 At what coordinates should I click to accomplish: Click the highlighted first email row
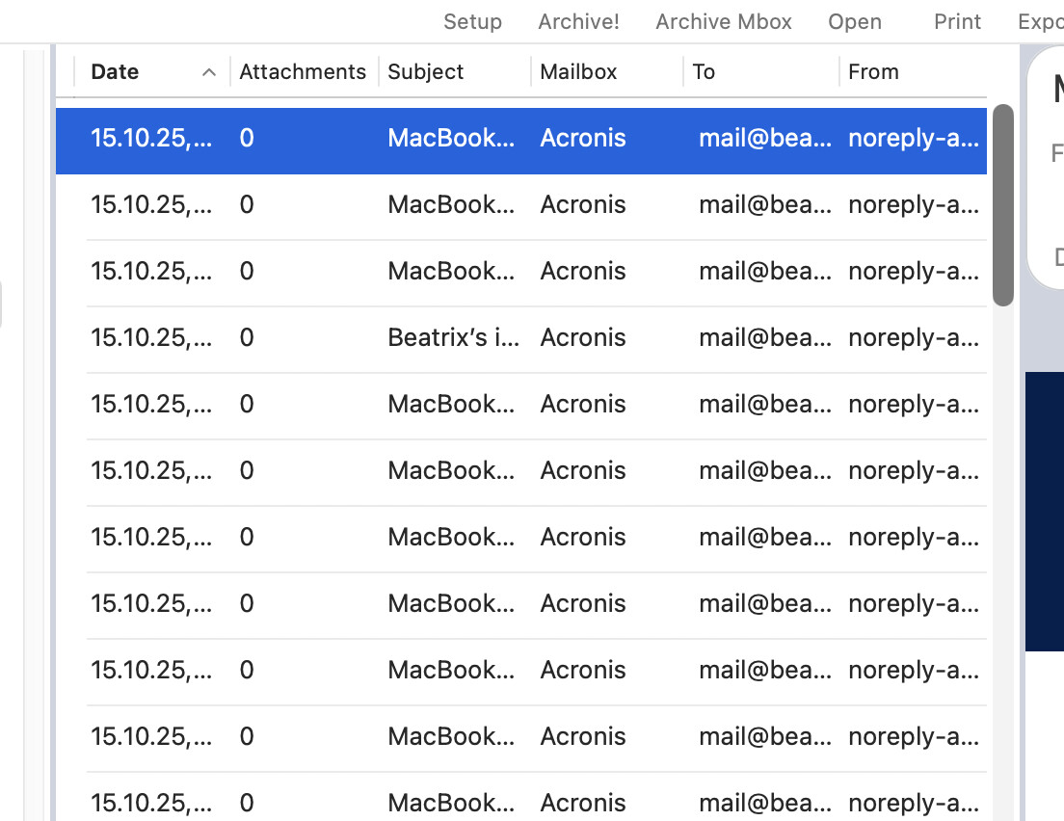click(x=520, y=138)
